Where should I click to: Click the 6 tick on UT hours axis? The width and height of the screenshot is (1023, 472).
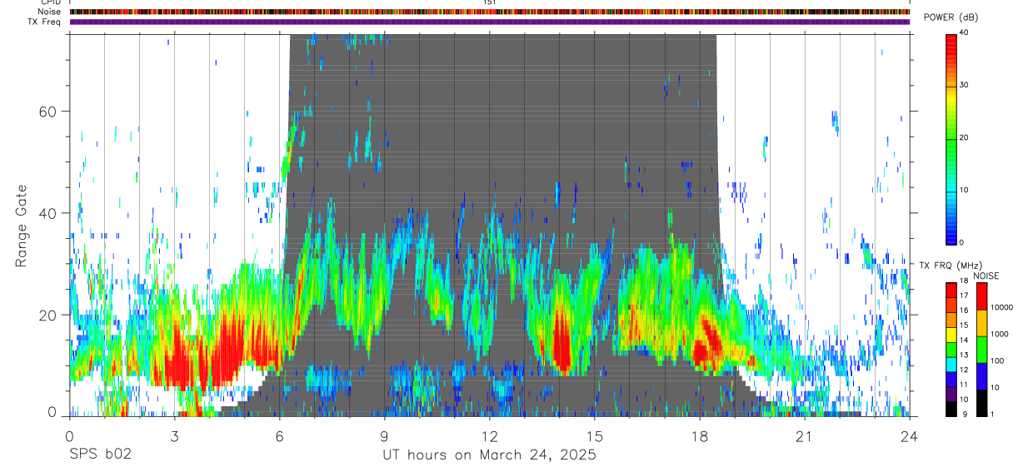(279, 435)
